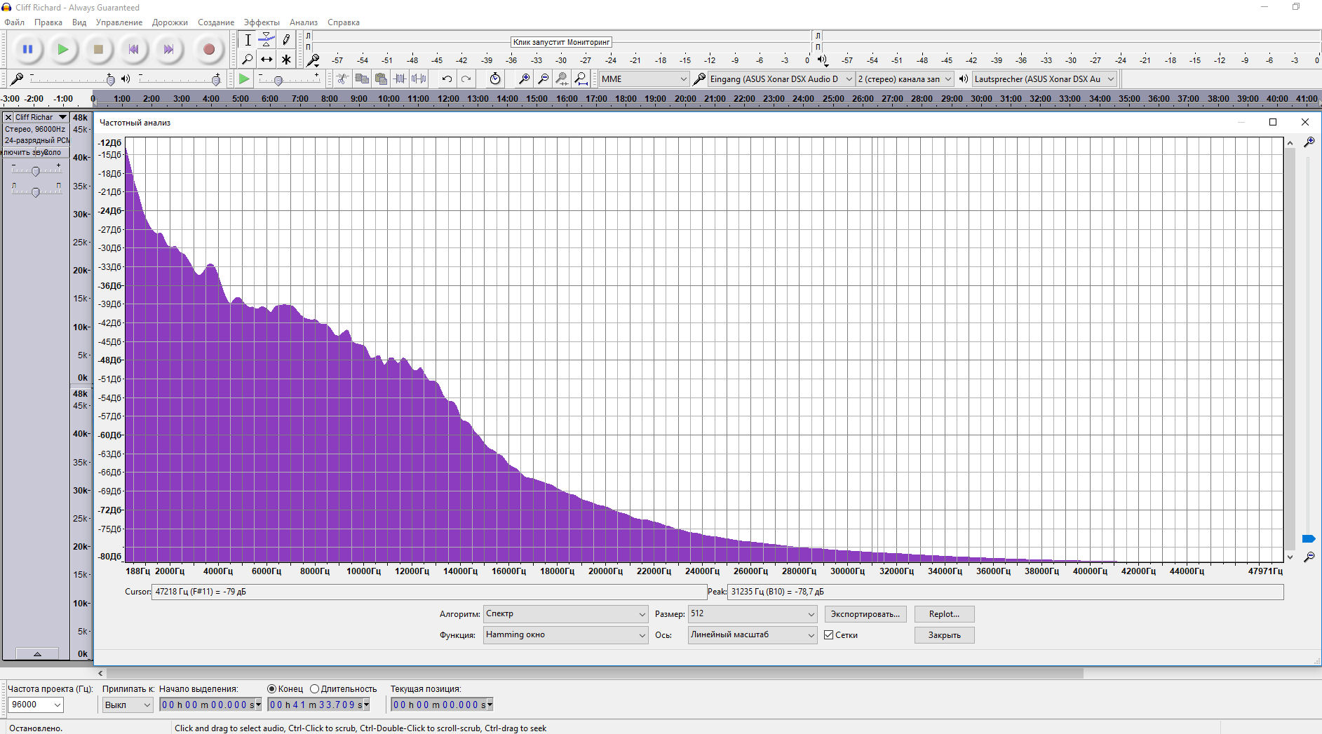Click the Paste clipboard icon

(381, 79)
